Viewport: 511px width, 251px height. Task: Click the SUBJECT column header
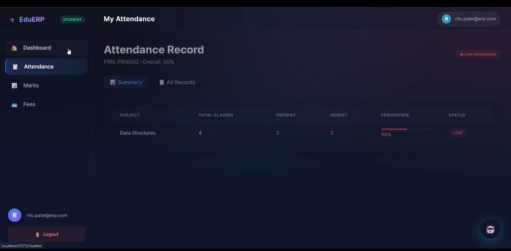click(130, 115)
